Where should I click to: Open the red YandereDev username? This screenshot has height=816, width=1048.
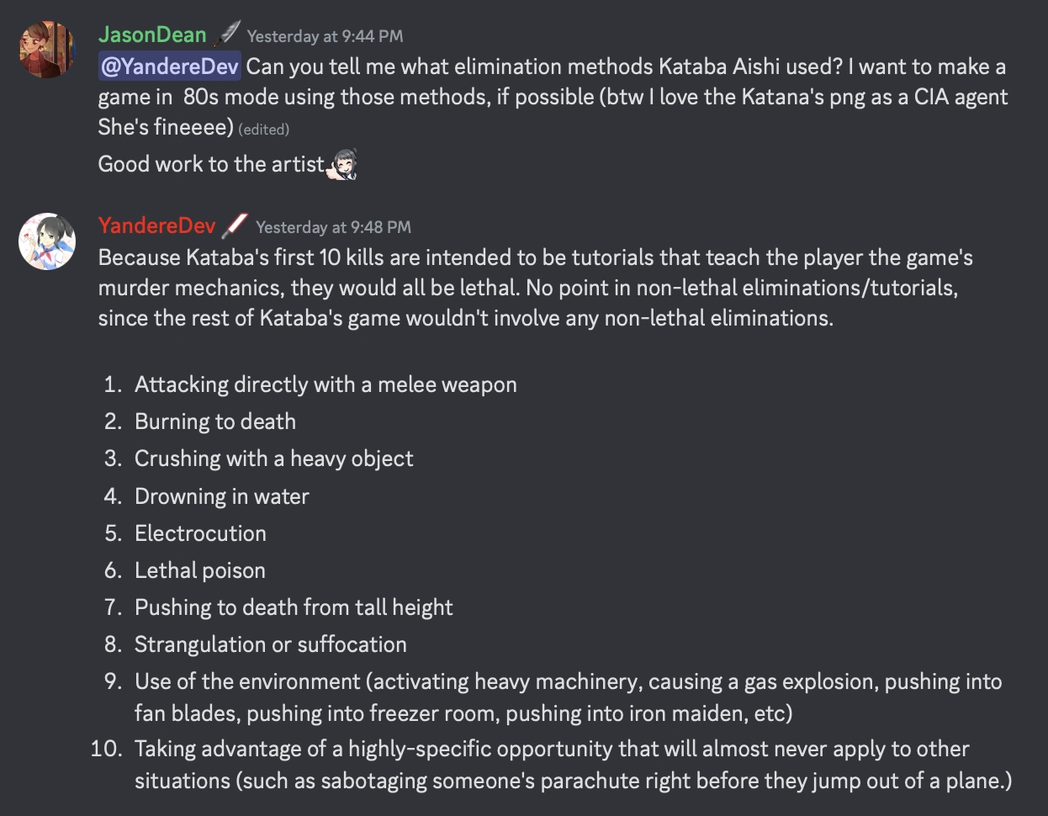click(x=157, y=225)
